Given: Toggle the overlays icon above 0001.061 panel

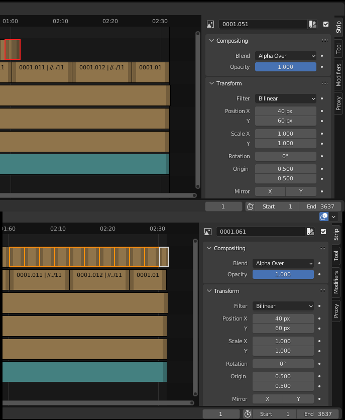Looking at the screenshot, I should click(324, 217).
